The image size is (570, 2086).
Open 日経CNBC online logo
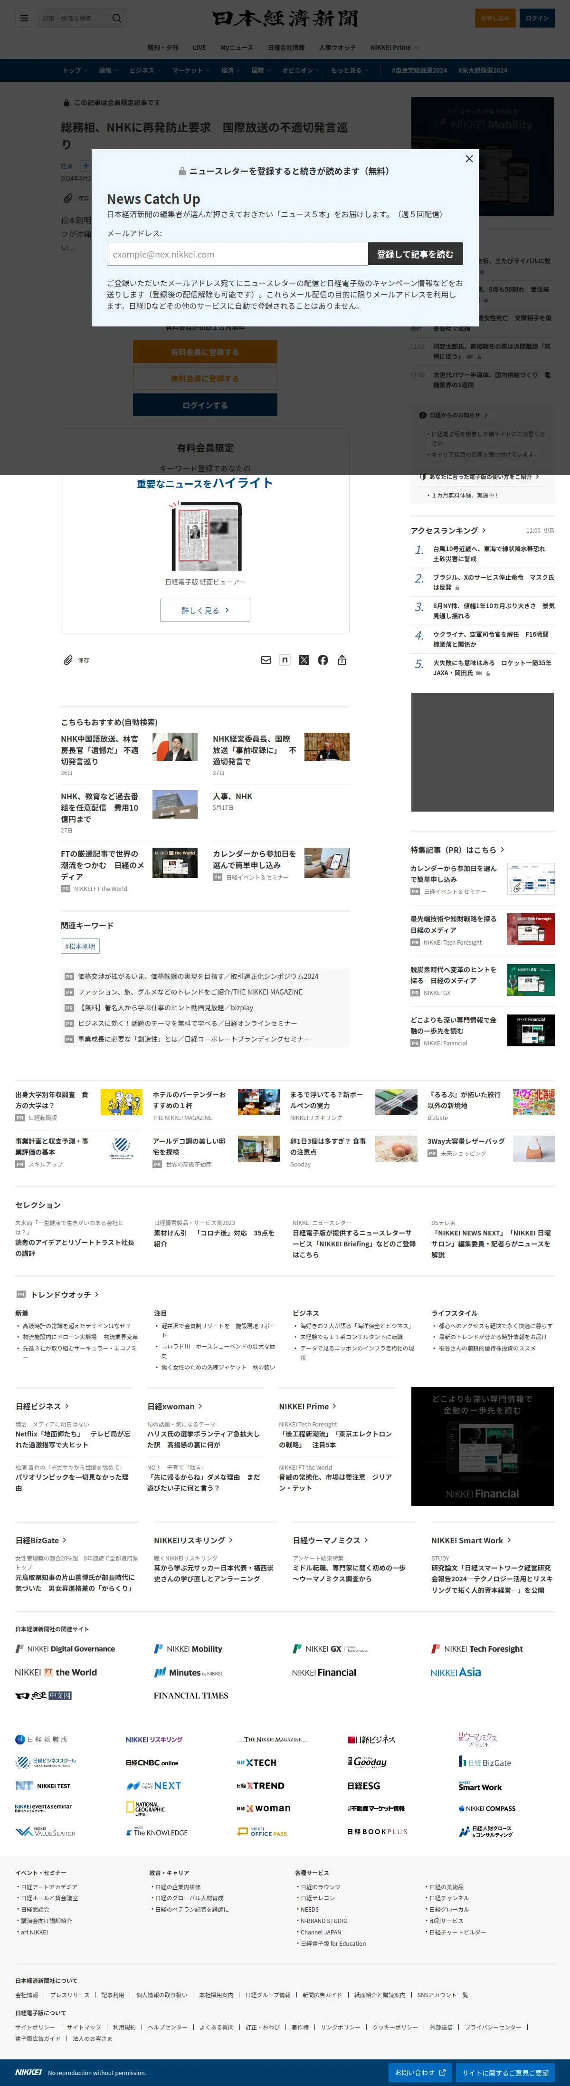152,1763
